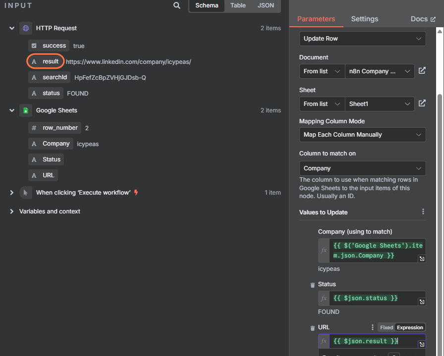444x356 pixels.
Task: Click the lightning bolt trigger icon
Action: 136,193
